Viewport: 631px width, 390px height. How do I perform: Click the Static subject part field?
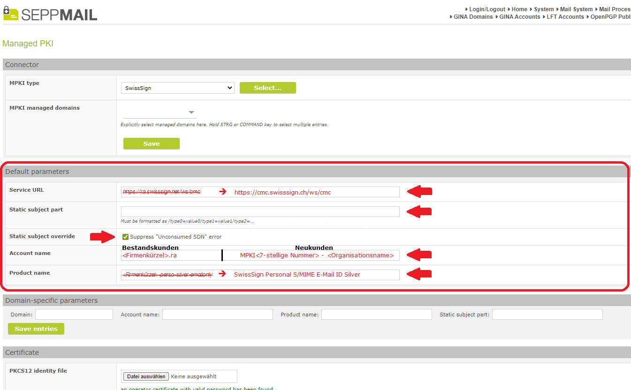click(260, 211)
